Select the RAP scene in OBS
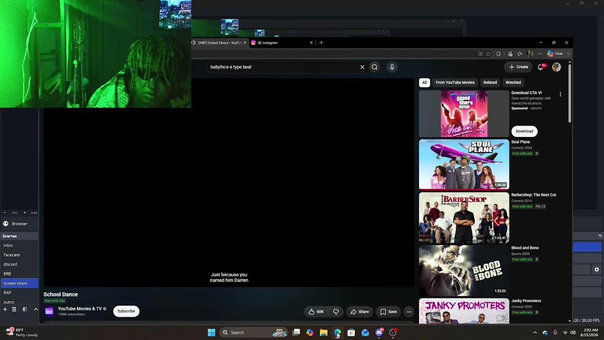604x340 pixels. [19, 293]
